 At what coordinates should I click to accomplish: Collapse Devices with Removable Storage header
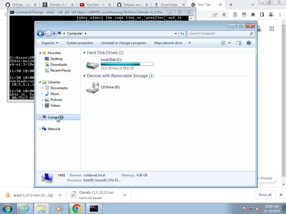point(84,76)
